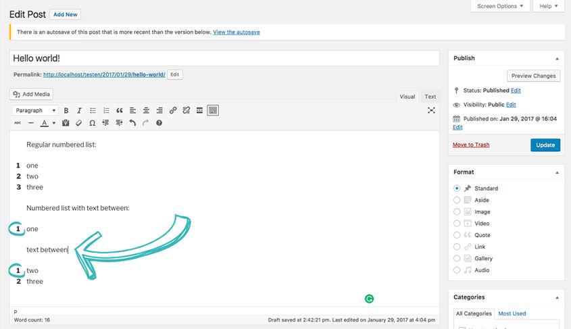Open the Paragraph style dropdown
This screenshot has height=329, width=571.
pos(35,110)
